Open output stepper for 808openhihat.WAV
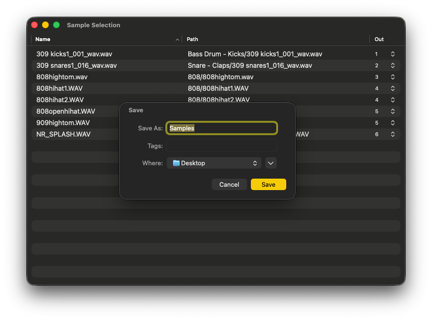Screen dimensions: 432x320 point(393,111)
